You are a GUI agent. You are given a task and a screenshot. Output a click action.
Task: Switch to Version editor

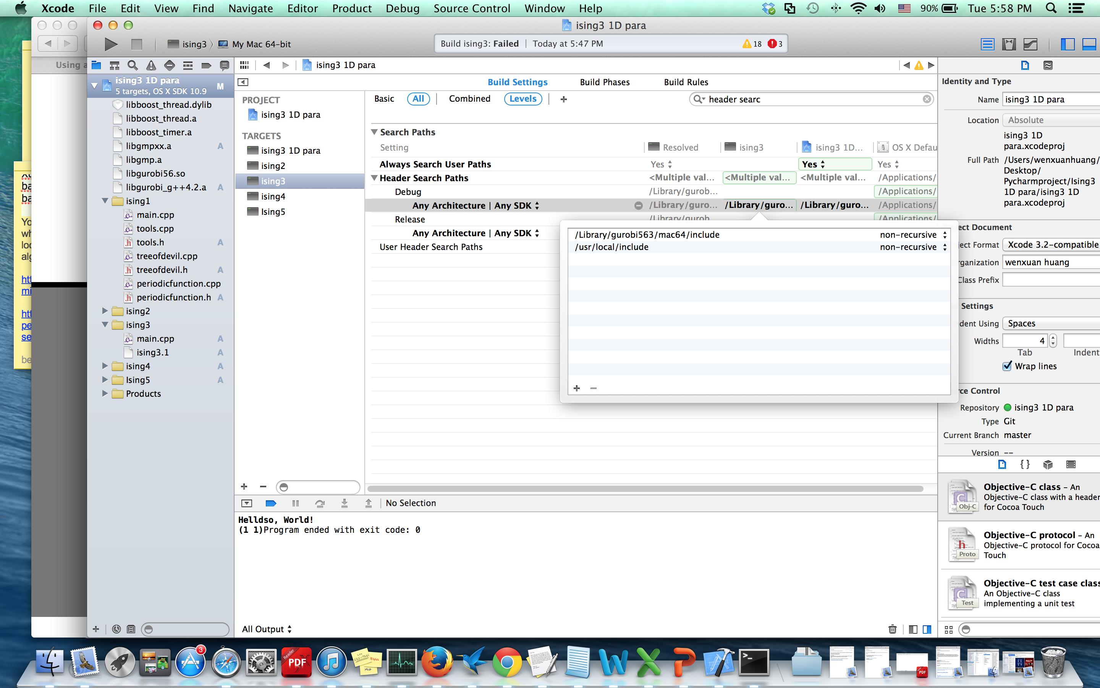pos(1030,44)
